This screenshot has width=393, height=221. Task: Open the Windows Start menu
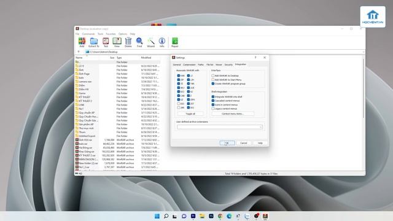(x=157, y=216)
